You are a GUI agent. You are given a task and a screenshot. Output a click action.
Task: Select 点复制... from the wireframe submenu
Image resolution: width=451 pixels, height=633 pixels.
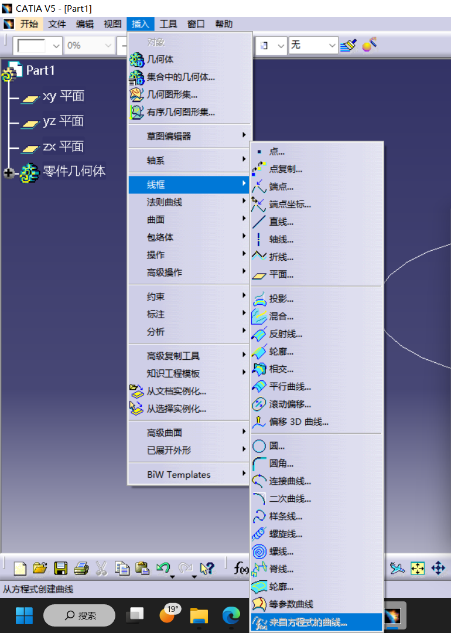316,169
